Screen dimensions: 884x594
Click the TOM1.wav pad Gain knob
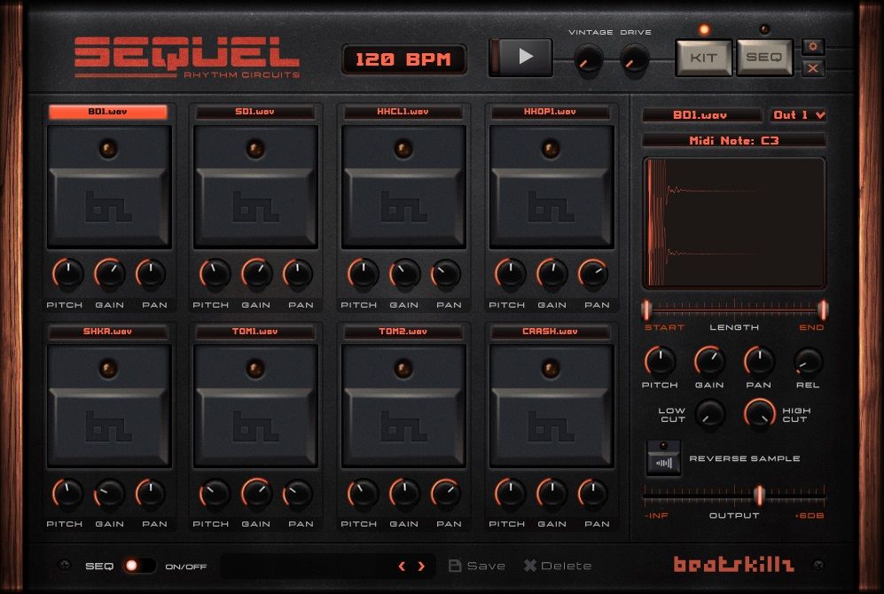256,494
